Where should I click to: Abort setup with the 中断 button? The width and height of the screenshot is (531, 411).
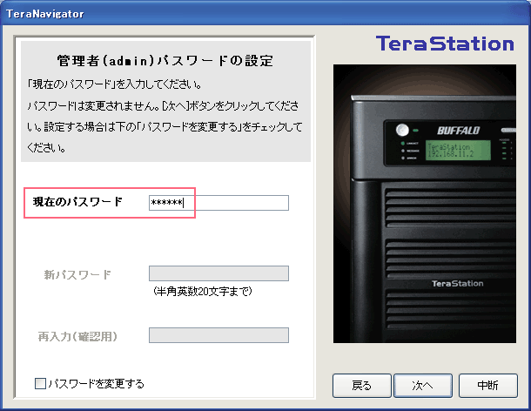tap(488, 385)
